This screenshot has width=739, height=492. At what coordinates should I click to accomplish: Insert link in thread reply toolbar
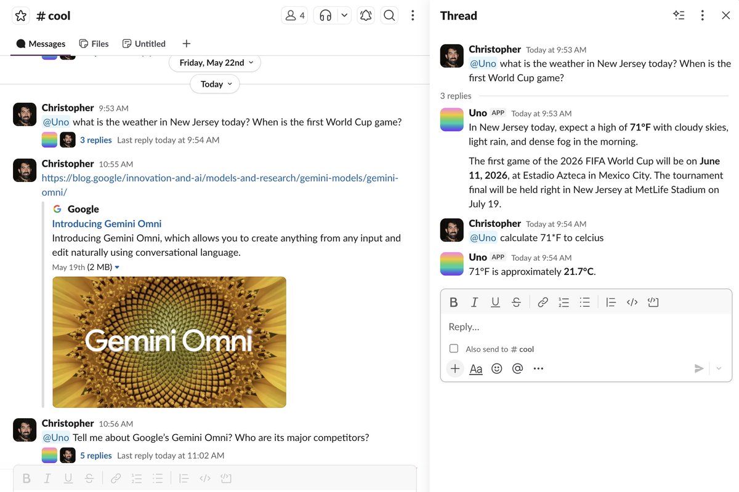coord(543,302)
